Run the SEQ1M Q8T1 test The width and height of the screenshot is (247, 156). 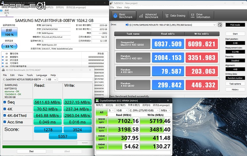coord(102,121)
